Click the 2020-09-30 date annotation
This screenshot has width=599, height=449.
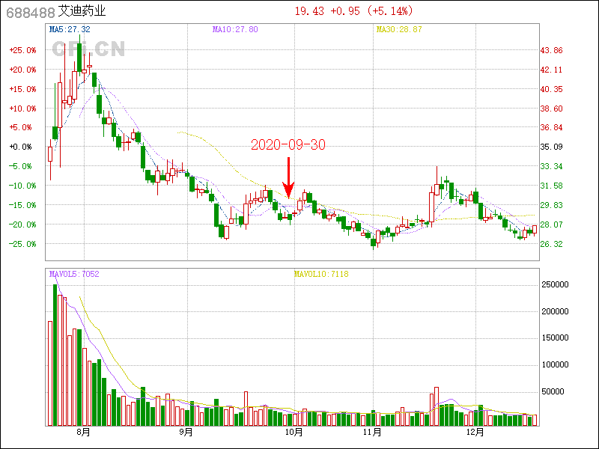(x=288, y=144)
